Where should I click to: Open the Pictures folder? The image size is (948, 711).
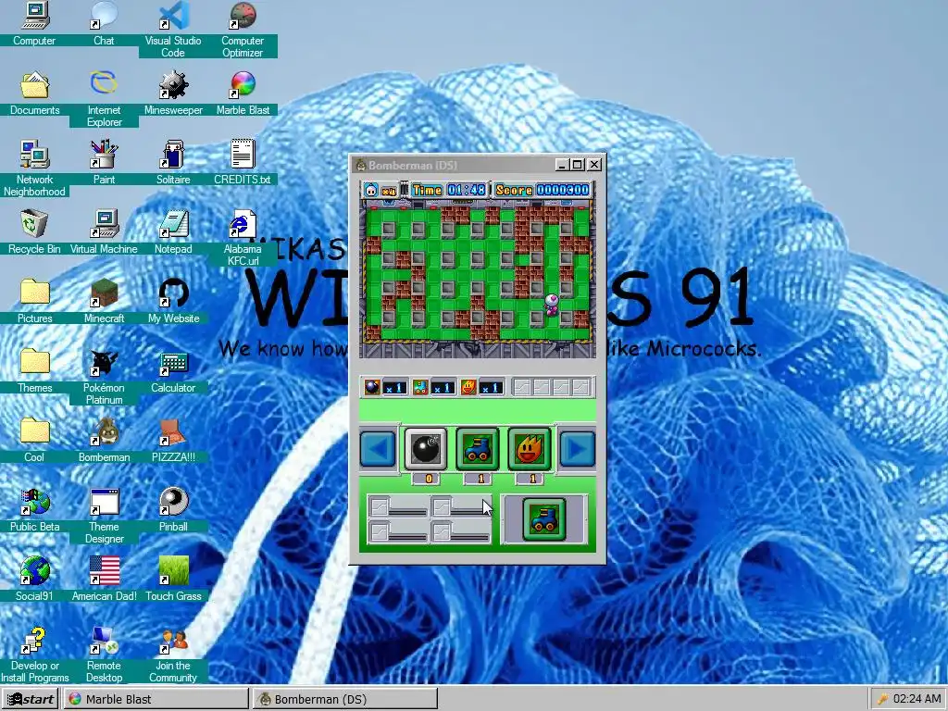[x=34, y=301]
